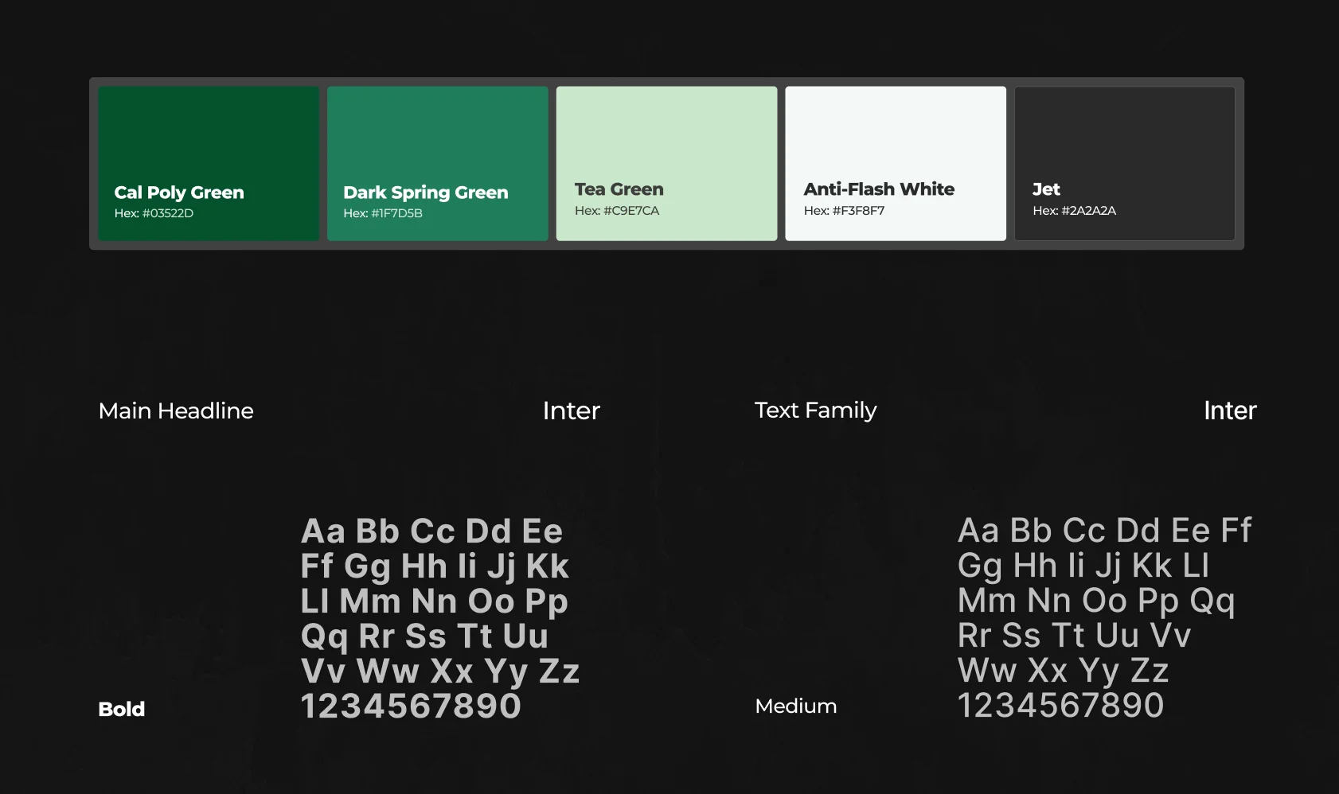This screenshot has height=794, width=1339.
Task: Click the Main Headline heading
Action: pyautogui.click(x=176, y=411)
